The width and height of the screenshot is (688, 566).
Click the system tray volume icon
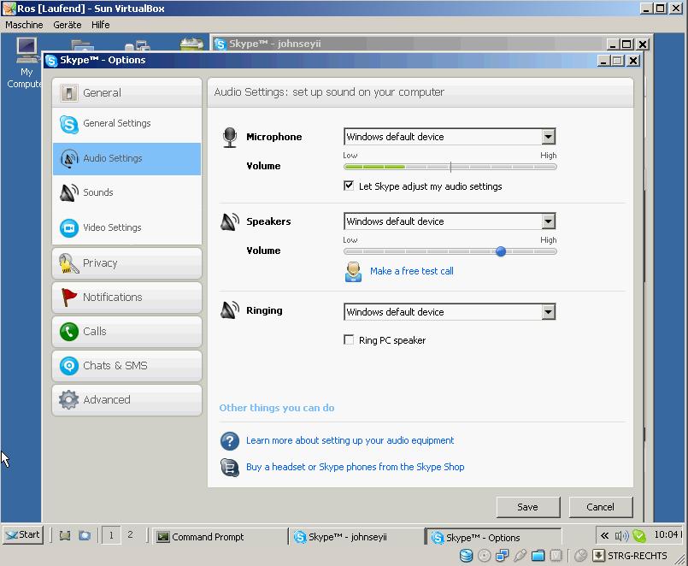click(x=621, y=537)
